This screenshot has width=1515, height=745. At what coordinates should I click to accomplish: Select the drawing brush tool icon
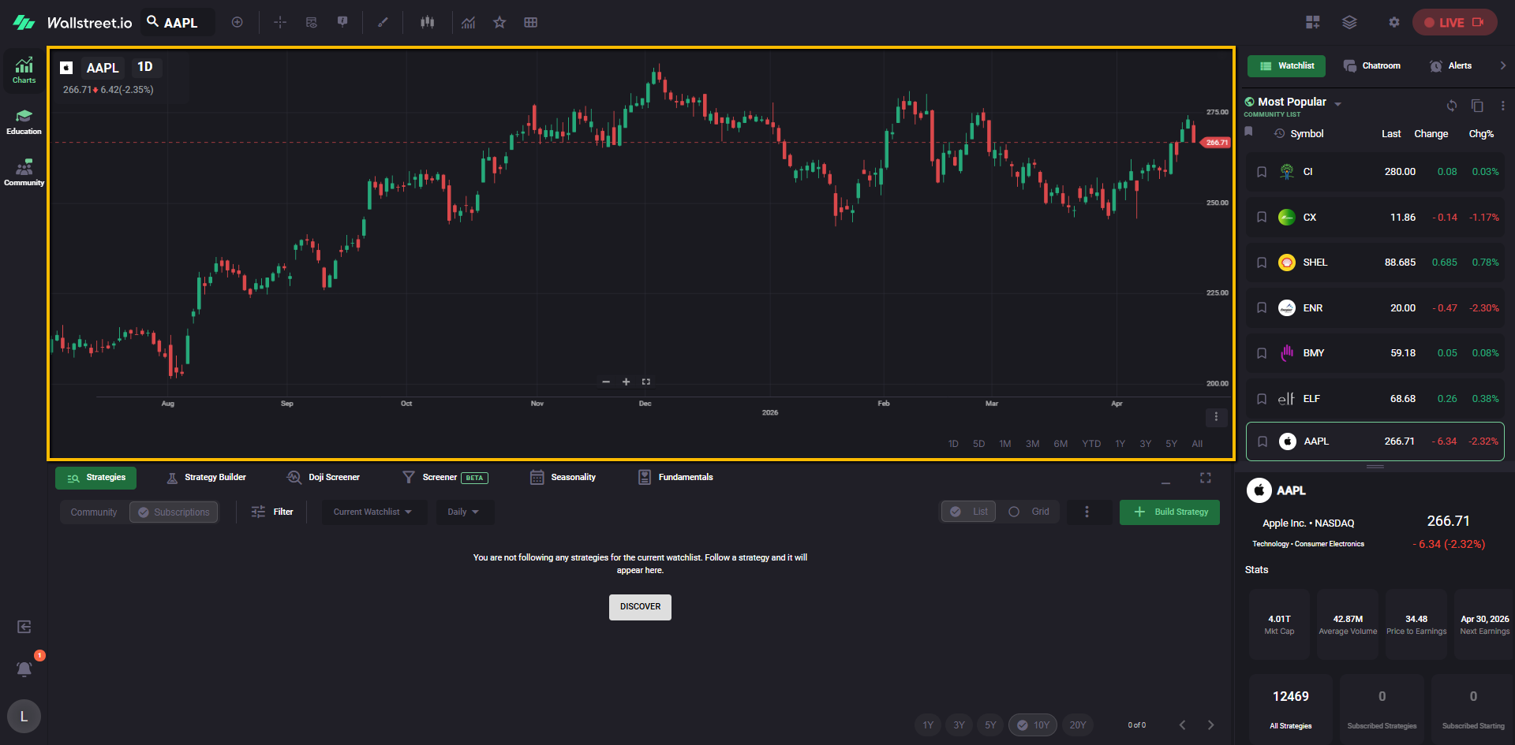(x=383, y=22)
